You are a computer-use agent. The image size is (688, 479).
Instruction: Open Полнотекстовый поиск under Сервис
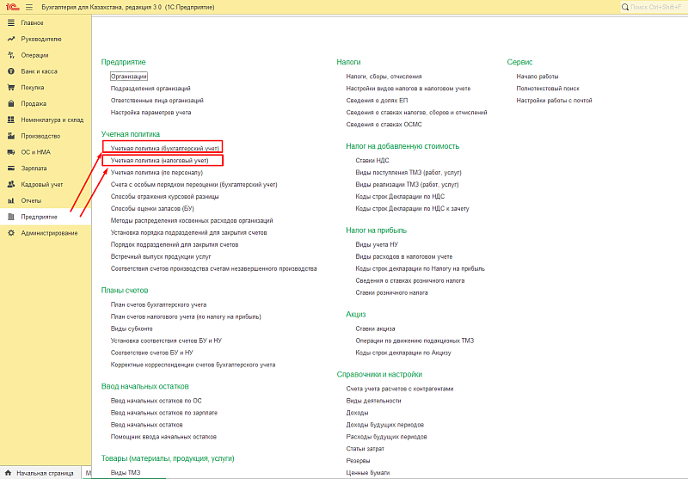coord(548,88)
